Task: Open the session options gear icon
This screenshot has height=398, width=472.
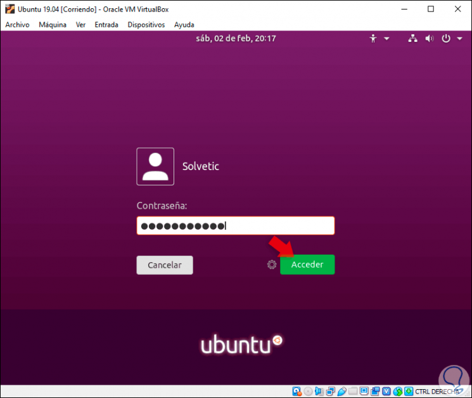Action: click(272, 265)
